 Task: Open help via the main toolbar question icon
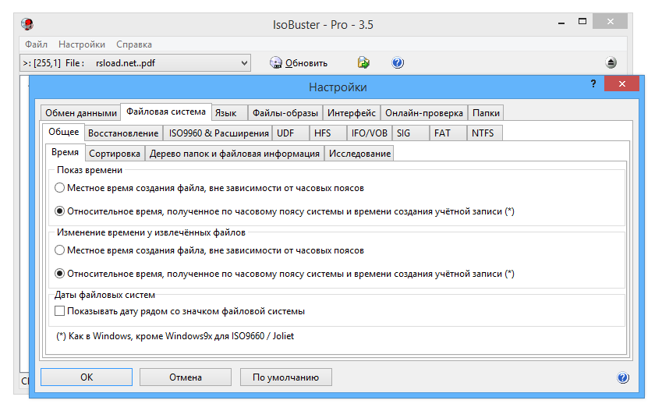click(x=398, y=63)
